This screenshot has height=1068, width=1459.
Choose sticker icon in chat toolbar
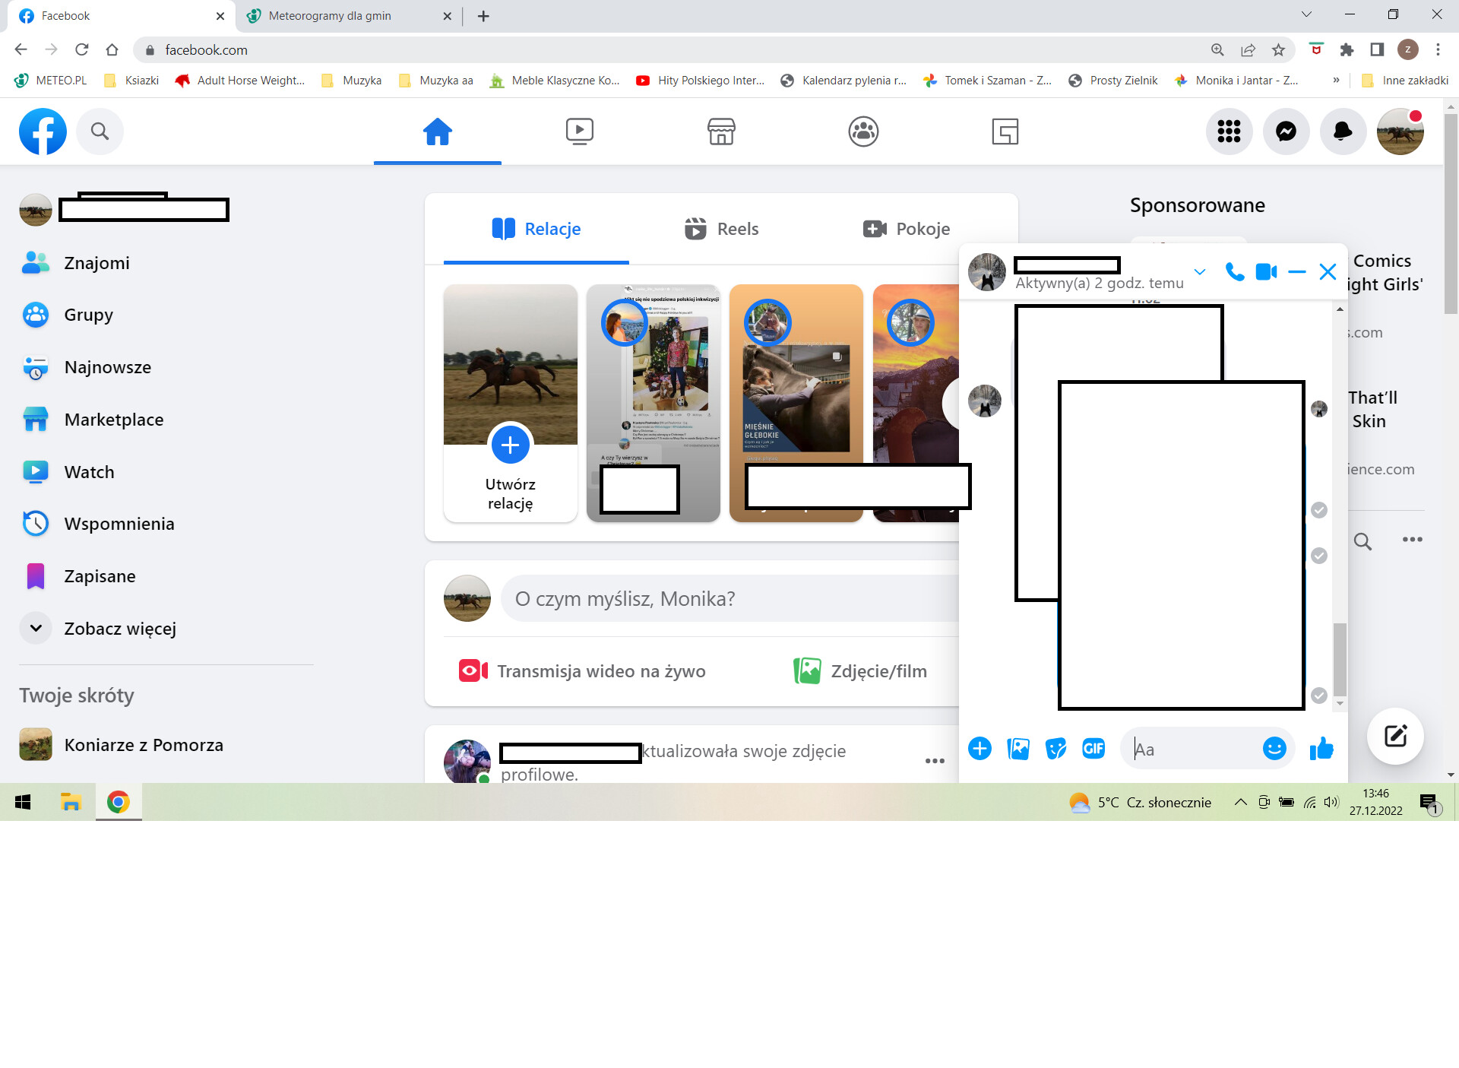point(1055,749)
